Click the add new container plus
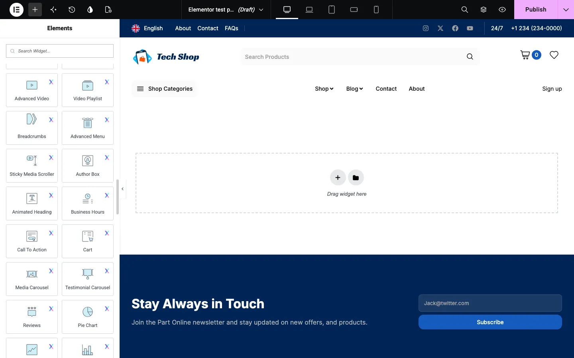This screenshot has height=358, width=574. (338, 177)
